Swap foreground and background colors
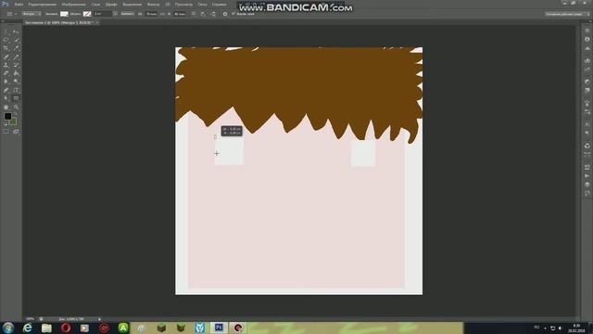Screen dimensions: 593x334 16,114
